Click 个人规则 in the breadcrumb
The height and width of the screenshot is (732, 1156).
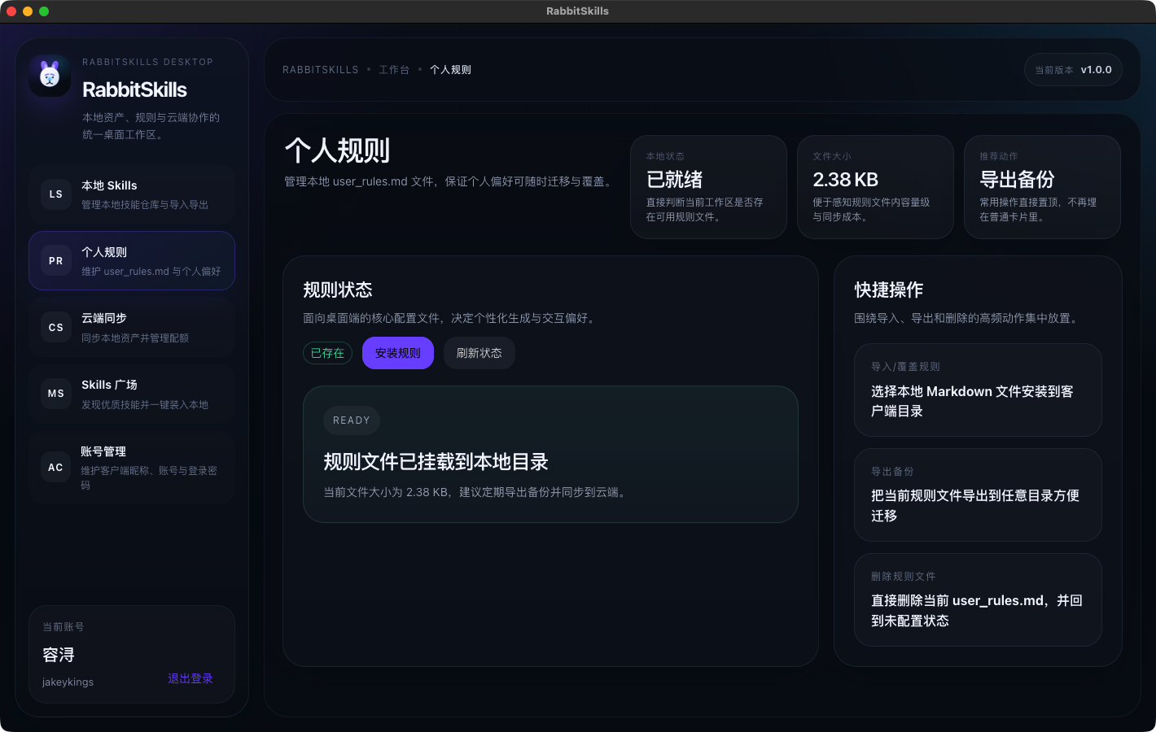click(x=450, y=70)
